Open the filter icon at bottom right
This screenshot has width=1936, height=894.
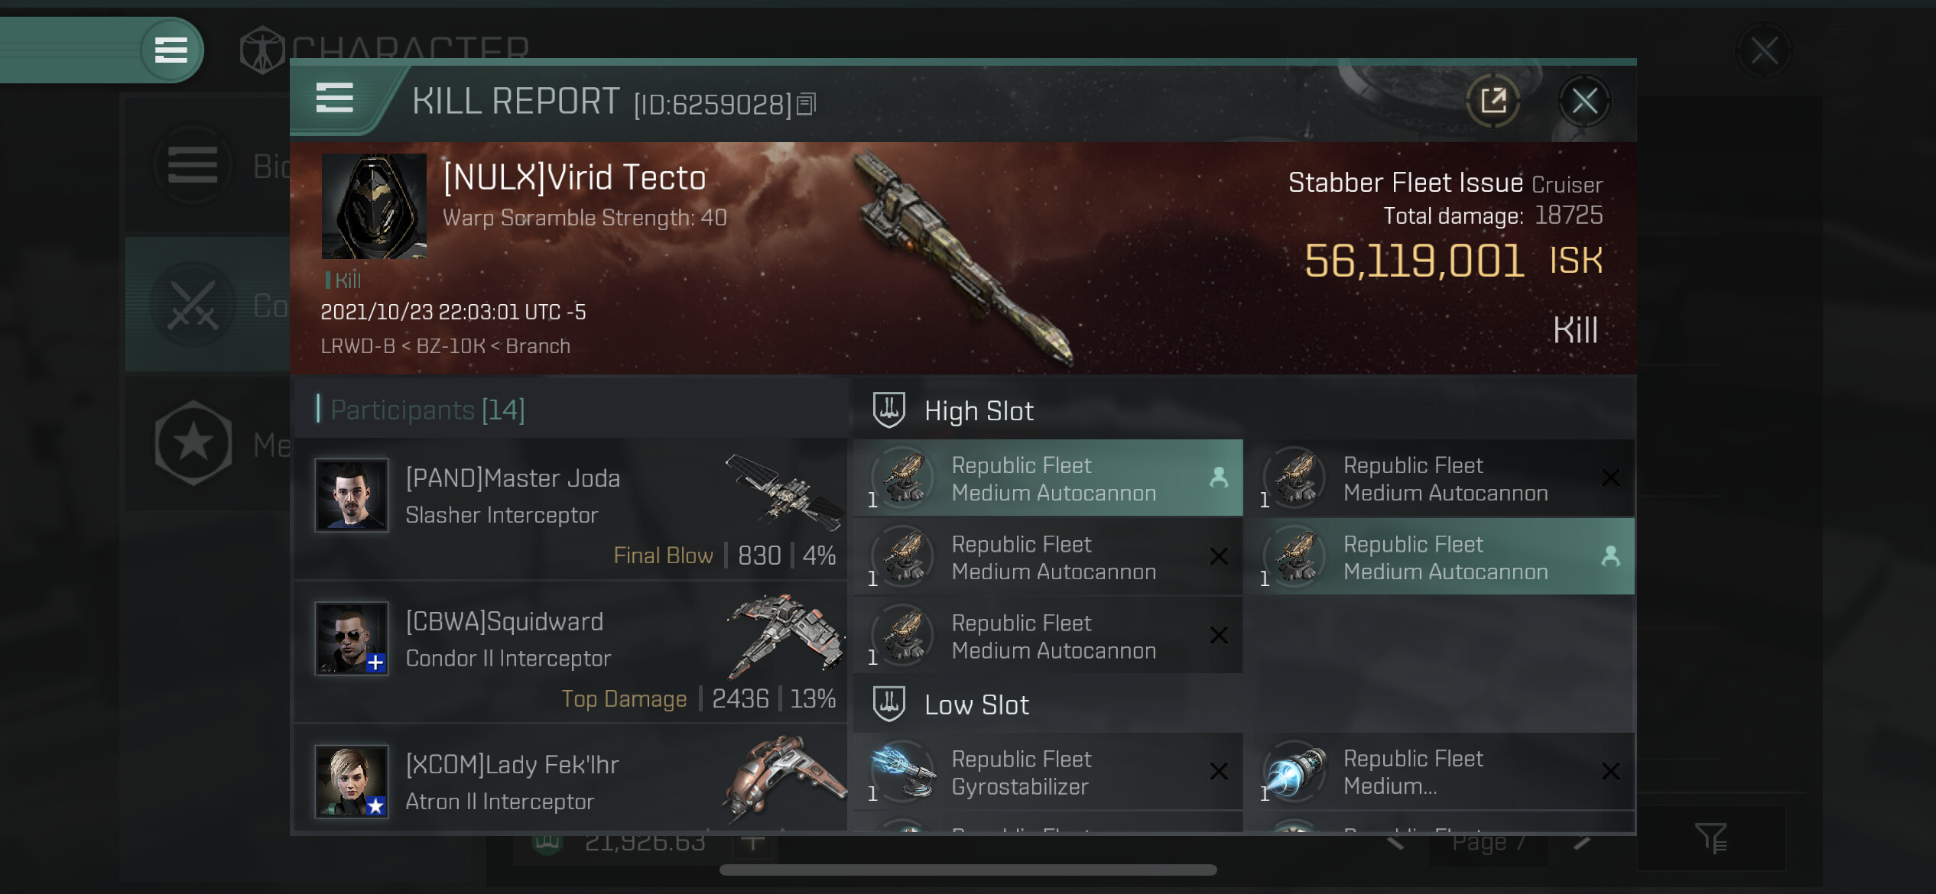(1710, 838)
